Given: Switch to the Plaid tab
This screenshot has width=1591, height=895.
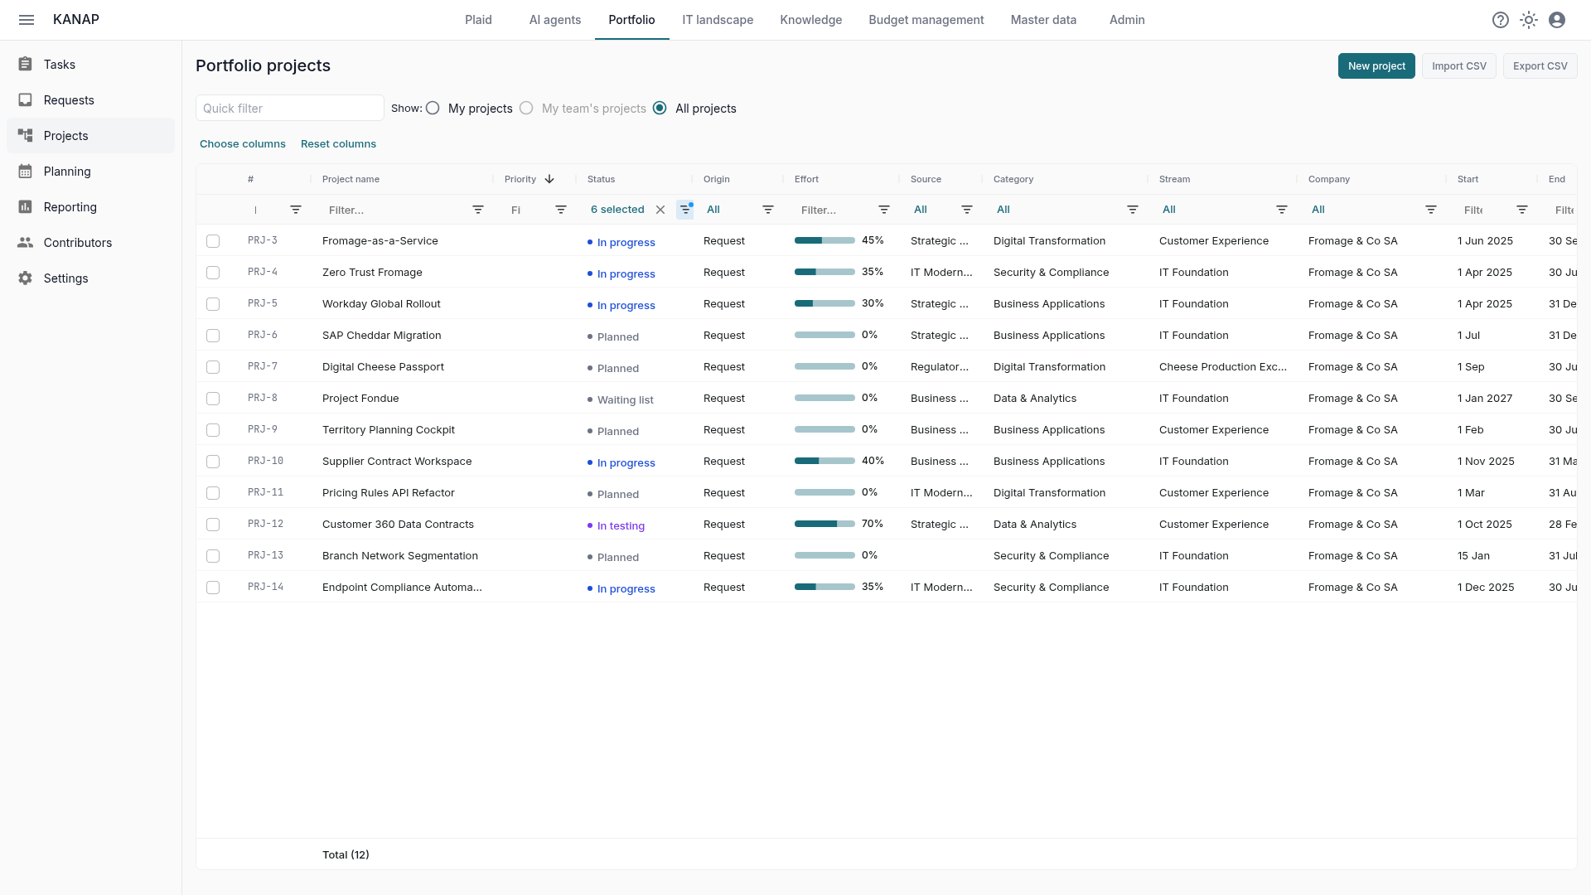Looking at the screenshot, I should click(x=478, y=20).
